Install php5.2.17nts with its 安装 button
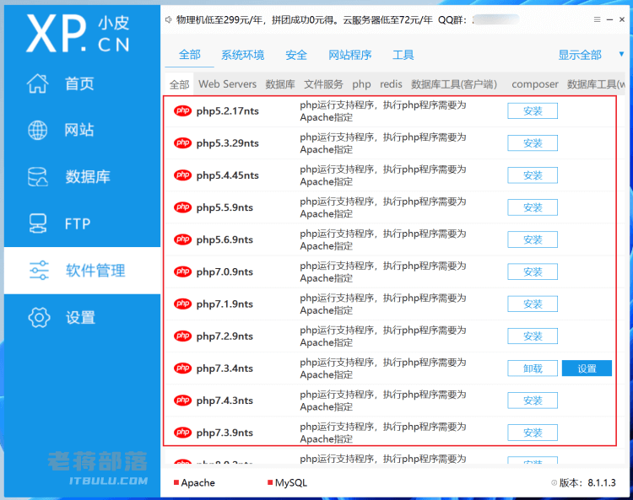The width and height of the screenshot is (633, 500). click(x=533, y=111)
